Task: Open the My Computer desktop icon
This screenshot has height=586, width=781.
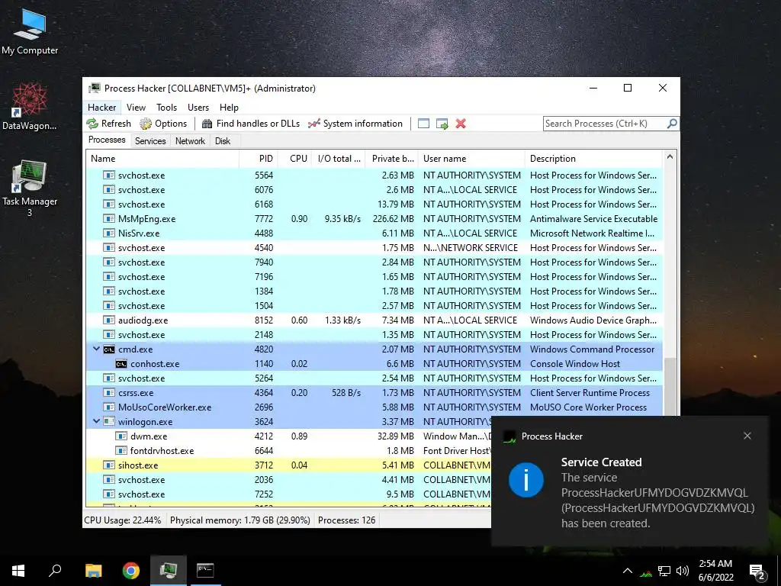Action: [30, 31]
